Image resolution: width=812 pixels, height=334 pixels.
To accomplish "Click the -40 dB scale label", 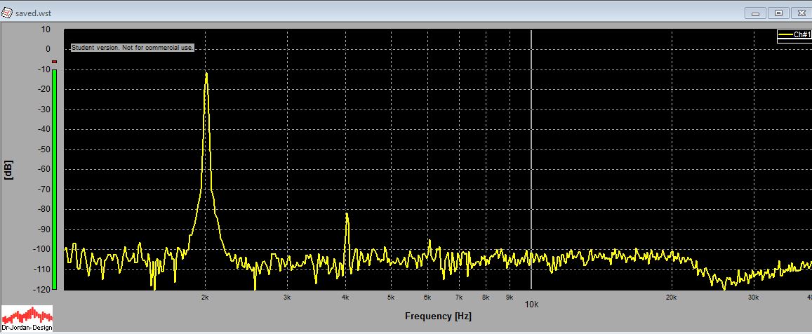I will coord(44,129).
